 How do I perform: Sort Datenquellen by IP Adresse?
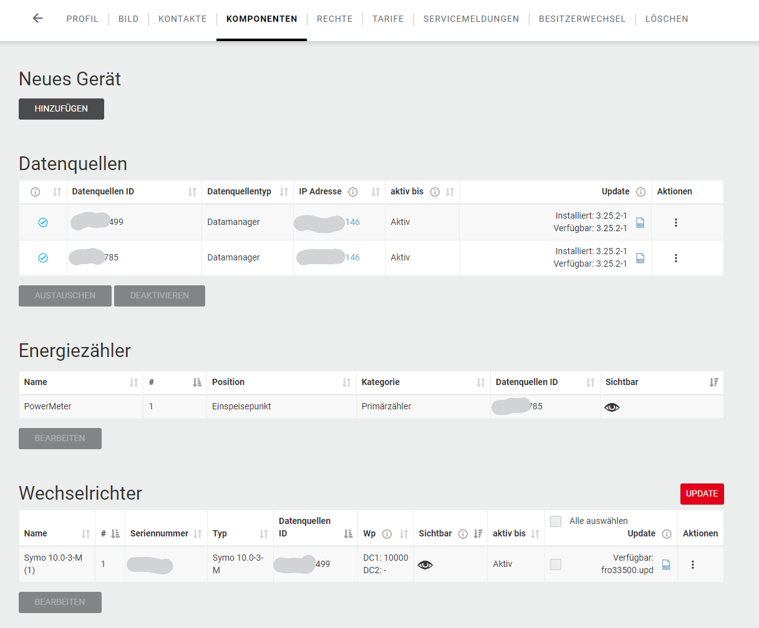point(375,192)
